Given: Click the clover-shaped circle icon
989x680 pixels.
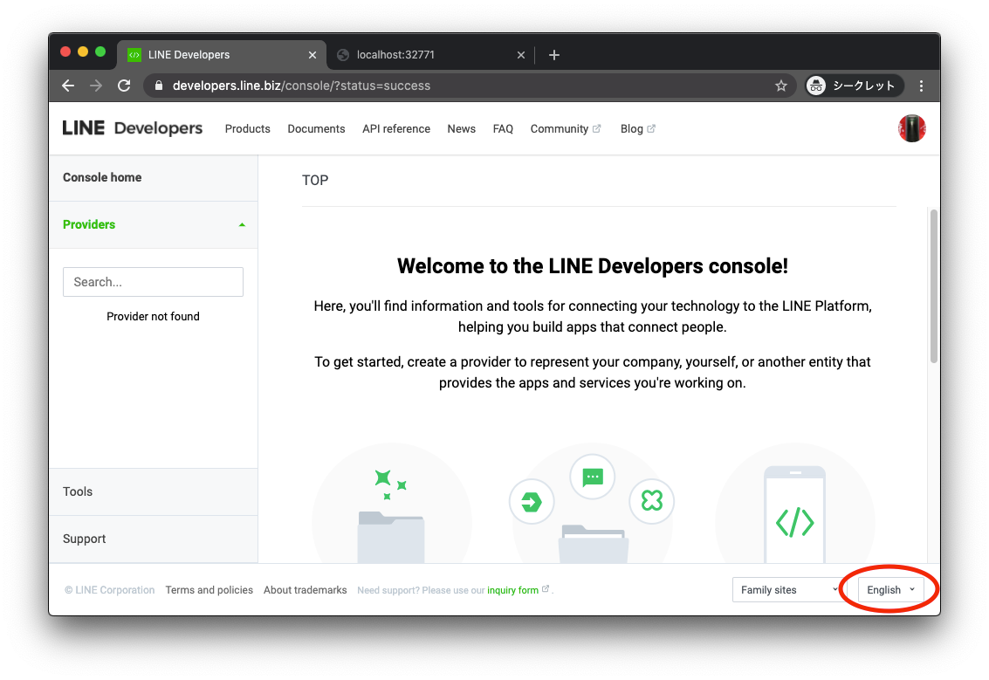Looking at the screenshot, I should [x=651, y=501].
